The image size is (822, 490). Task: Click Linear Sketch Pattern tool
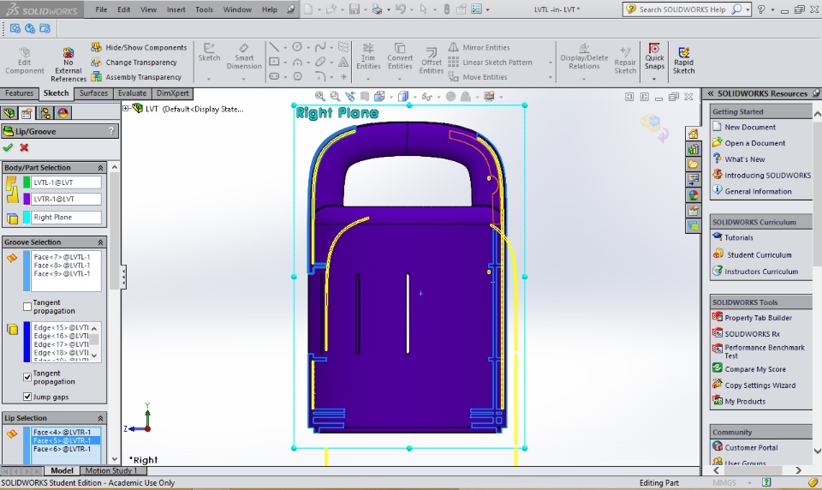pos(490,62)
